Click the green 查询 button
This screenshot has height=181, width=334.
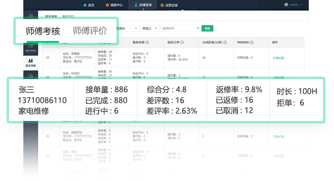pyautogui.click(x=207, y=29)
